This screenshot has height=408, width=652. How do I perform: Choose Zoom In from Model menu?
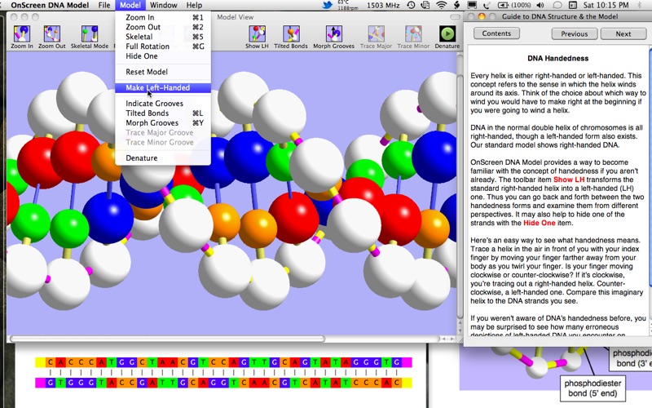(162, 17)
